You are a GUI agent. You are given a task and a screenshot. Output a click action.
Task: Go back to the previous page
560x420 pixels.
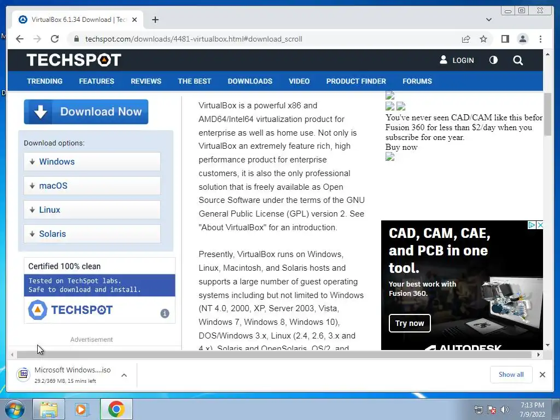click(x=20, y=39)
